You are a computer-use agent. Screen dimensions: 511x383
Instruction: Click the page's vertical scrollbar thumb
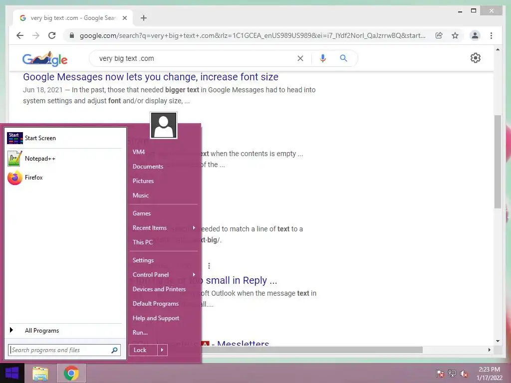click(x=498, y=162)
